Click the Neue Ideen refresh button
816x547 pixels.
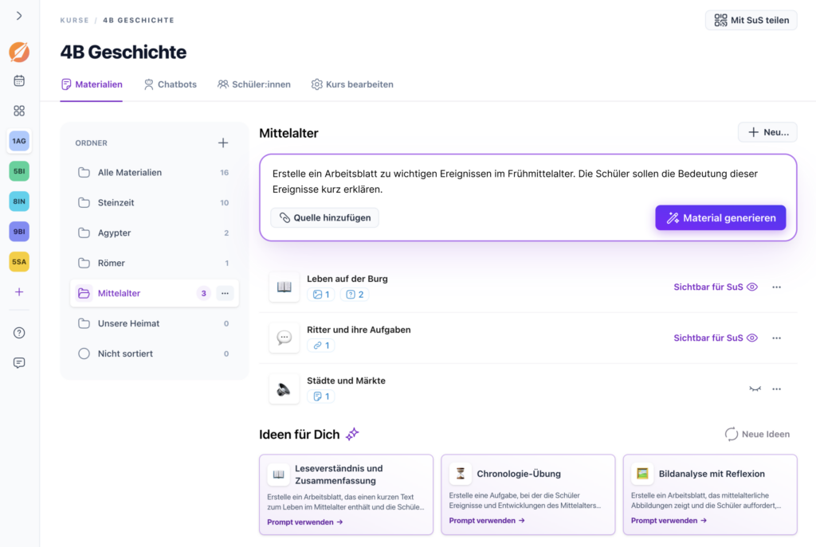coord(757,434)
